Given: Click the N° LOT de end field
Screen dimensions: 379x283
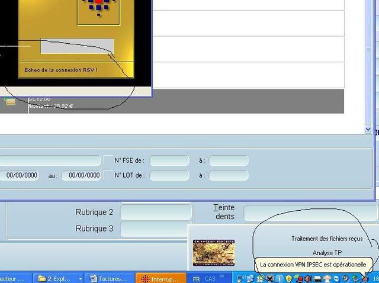Looking at the screenshot, I should [228, 175].
